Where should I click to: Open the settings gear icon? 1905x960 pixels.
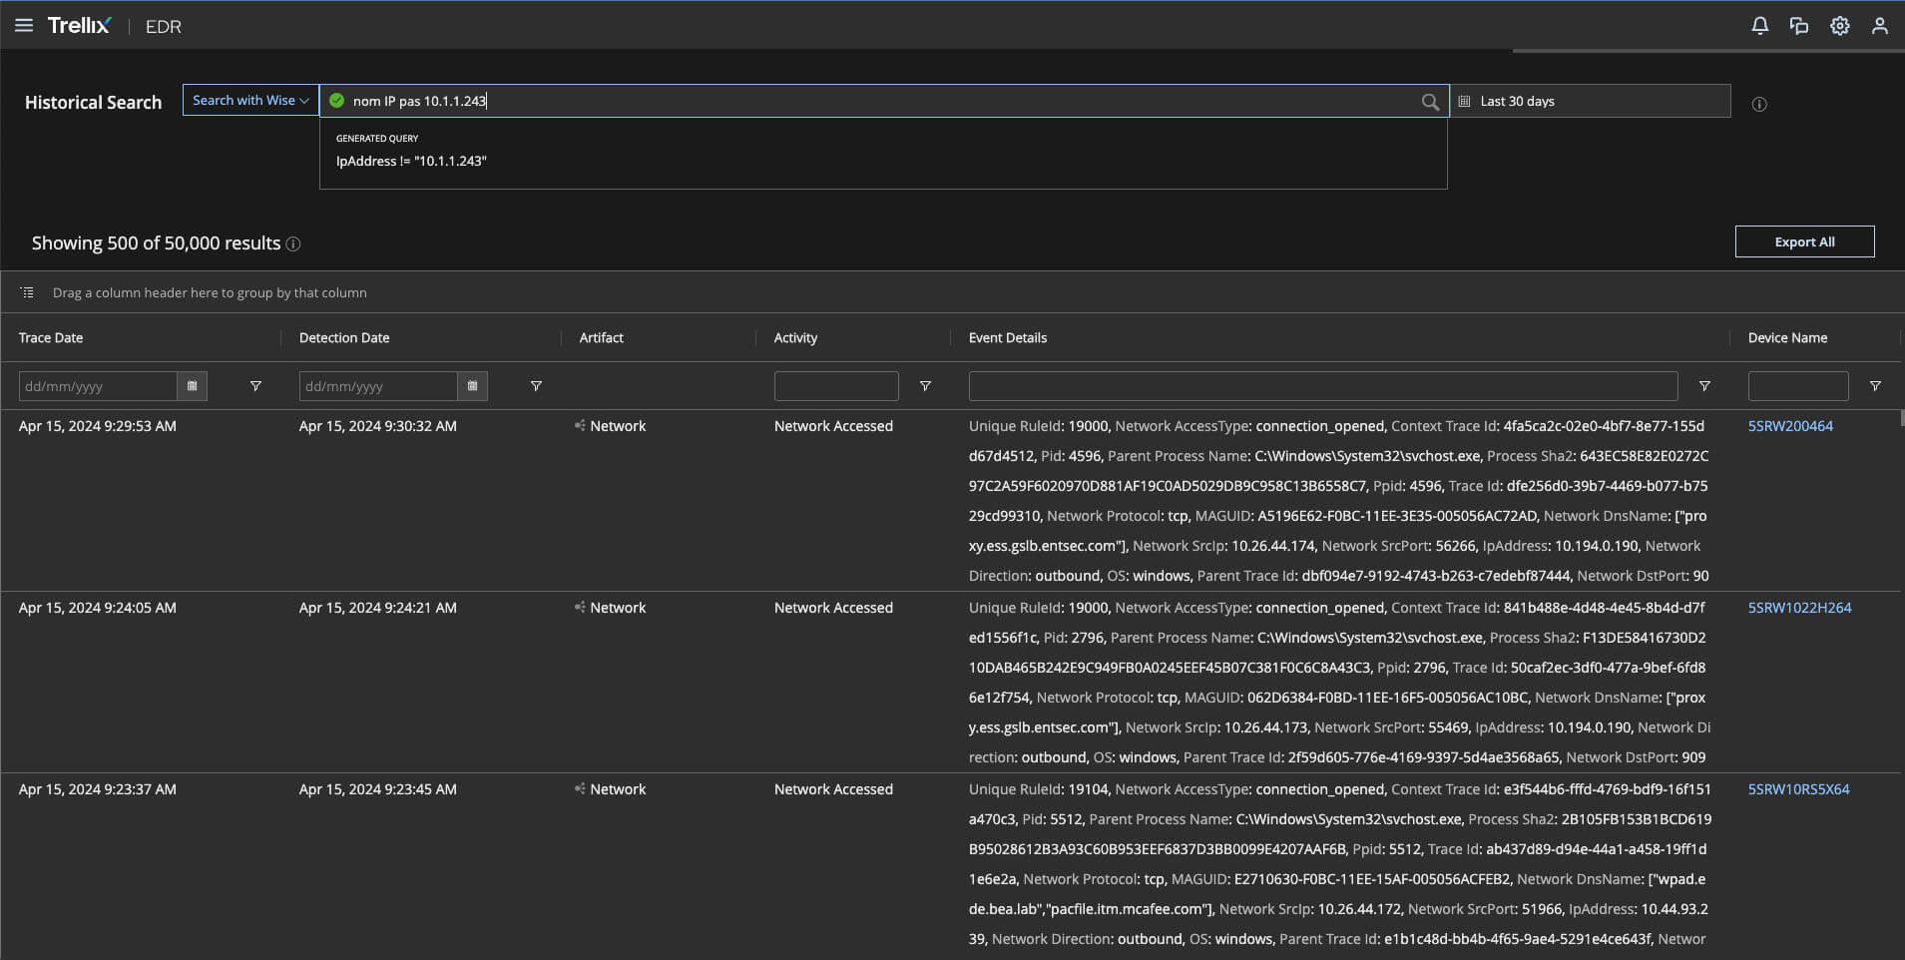point(1839,26)
